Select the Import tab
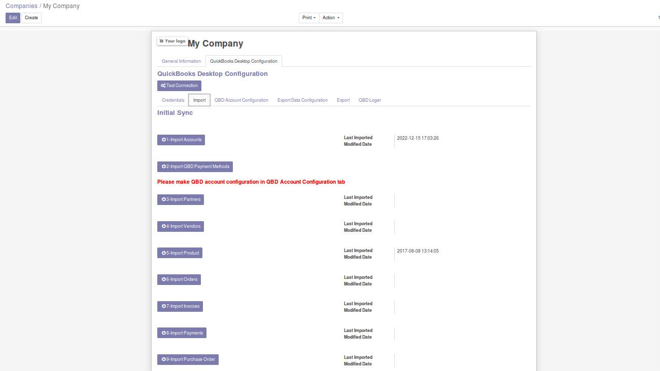The height and width of the screenshot is (371, 660). [199, 100]
